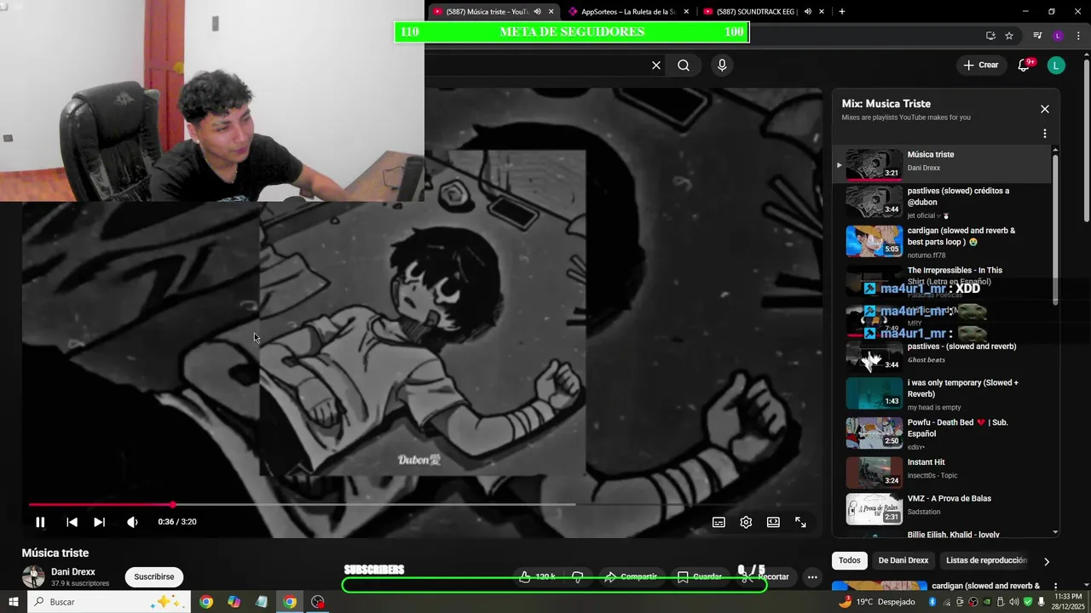
Task: Open more actions menu below video
Action: pyautogui.click(x=812, y=576)
